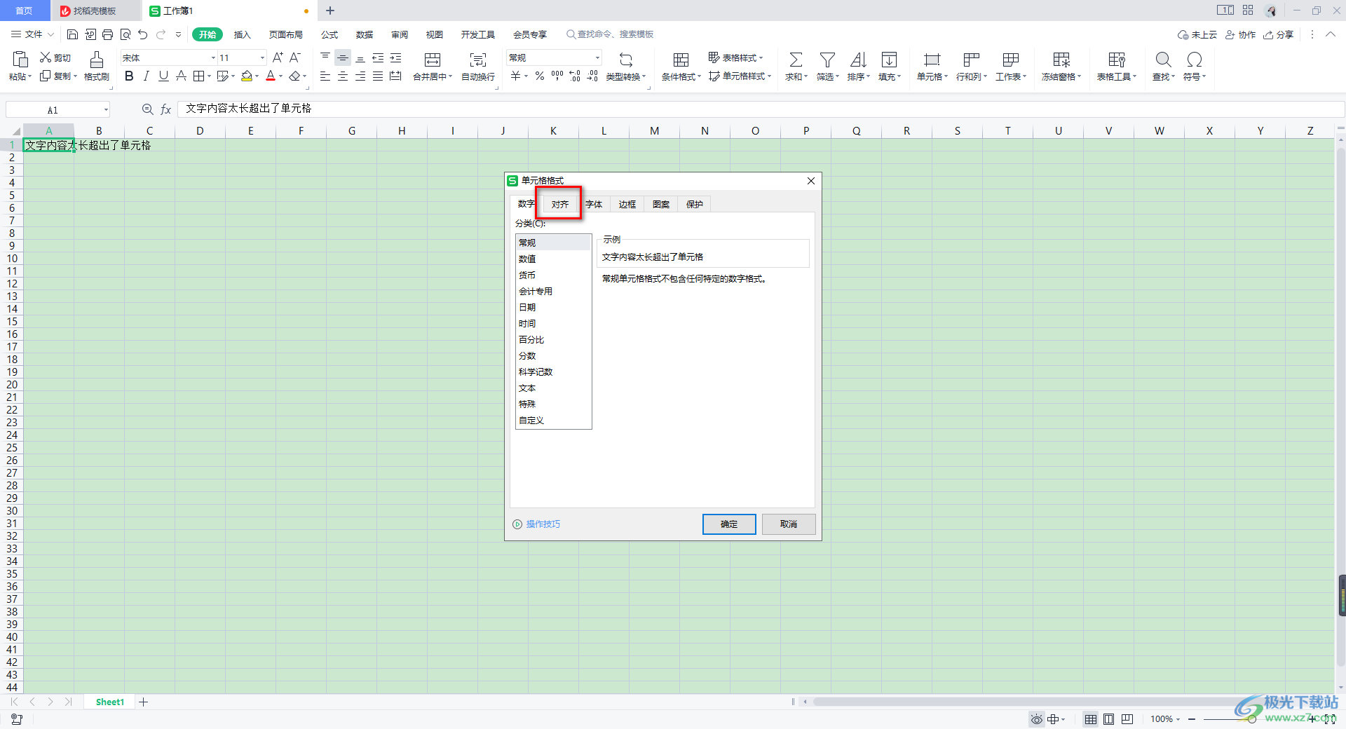Switch to normal view in status bar
The height and width of the screenshot is (729, 1346).
pyautogui.click(x=1091, y=719)
